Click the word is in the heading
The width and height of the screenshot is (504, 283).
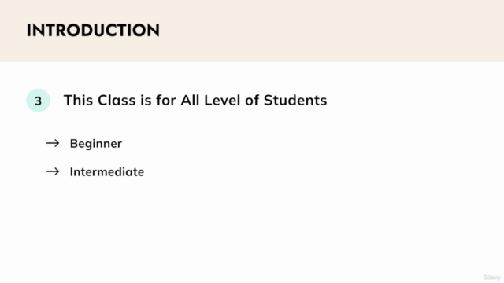(x=146, y=100)
